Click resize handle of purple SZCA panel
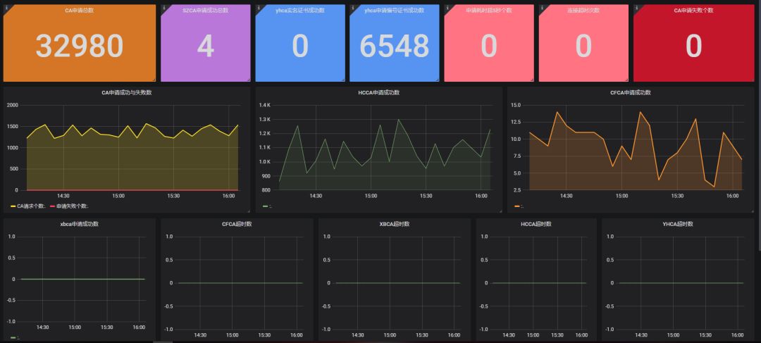761x343 pixels. [x=248, y=79]
